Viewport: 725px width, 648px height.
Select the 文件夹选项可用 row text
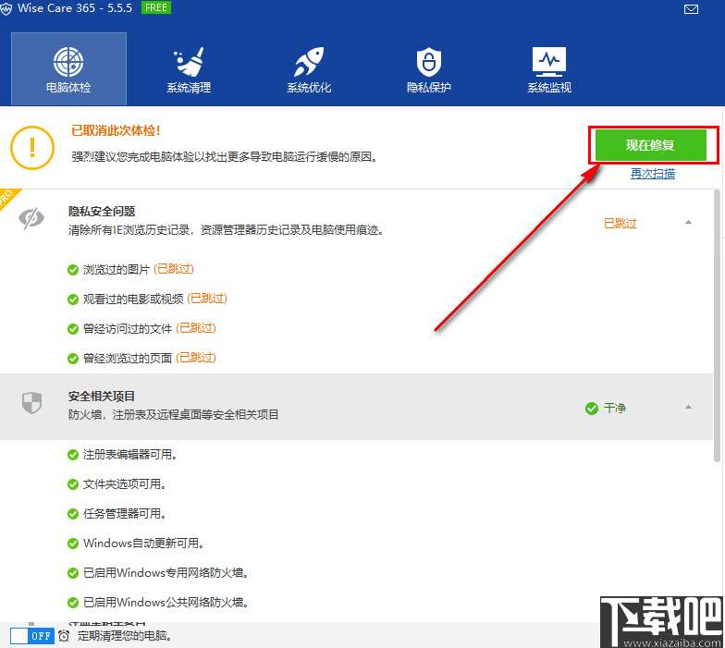(125, 484)
